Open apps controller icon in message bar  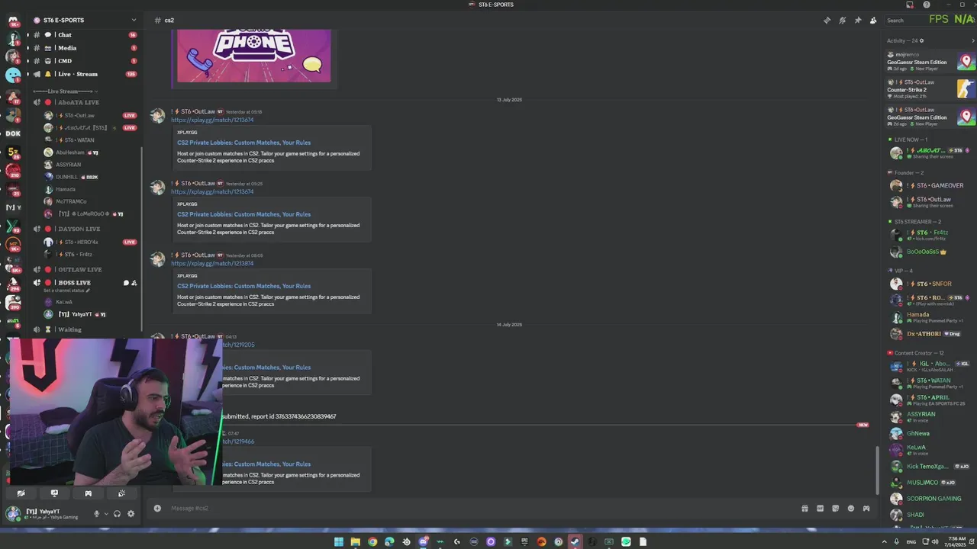point(866,509)
